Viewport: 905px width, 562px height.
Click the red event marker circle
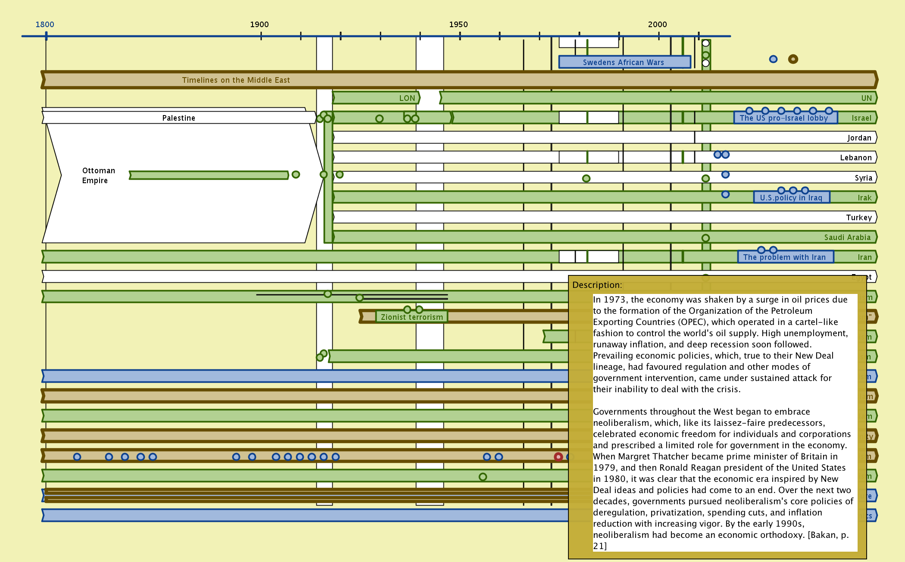tap(558, 457)
